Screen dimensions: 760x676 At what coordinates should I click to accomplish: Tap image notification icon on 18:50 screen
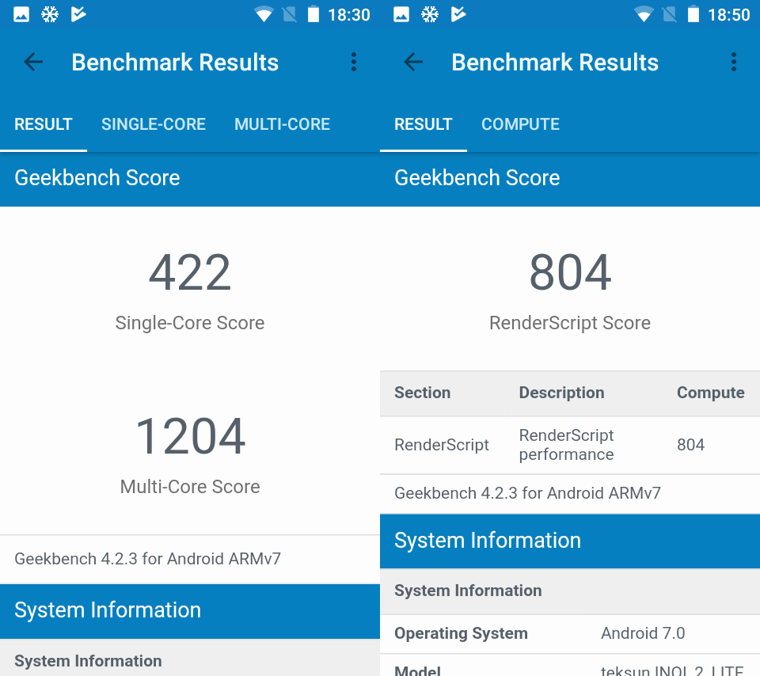(x=401, y=14)
